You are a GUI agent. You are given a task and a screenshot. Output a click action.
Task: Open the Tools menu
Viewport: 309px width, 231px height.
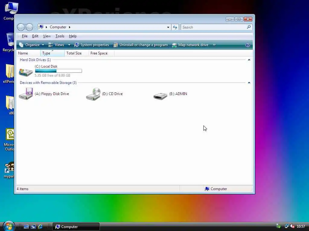coord(60,36)
